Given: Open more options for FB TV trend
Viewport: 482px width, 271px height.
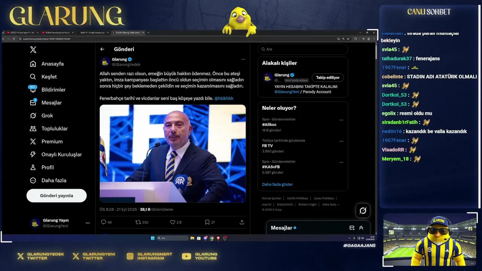Looking at the screenshot, I should click(x=341, y=142).
